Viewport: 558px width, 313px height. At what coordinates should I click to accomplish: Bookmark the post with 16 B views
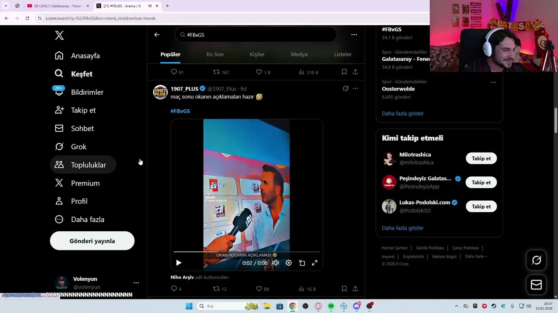(x=344, y=289)
